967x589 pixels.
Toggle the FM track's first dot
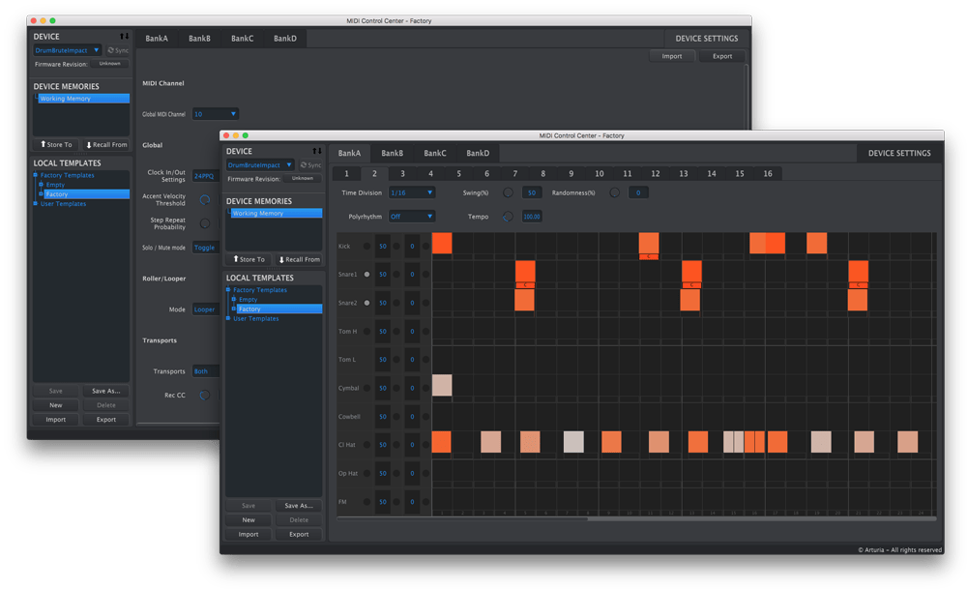(366, 502)
